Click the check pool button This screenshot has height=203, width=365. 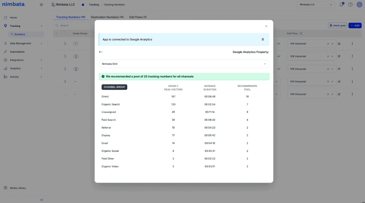(x=337, y=26)
